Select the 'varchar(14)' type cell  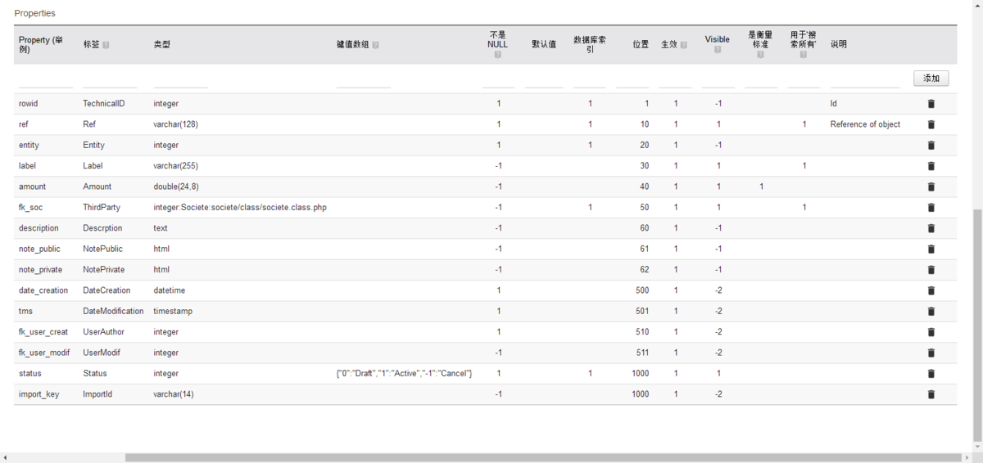[173, 394]
